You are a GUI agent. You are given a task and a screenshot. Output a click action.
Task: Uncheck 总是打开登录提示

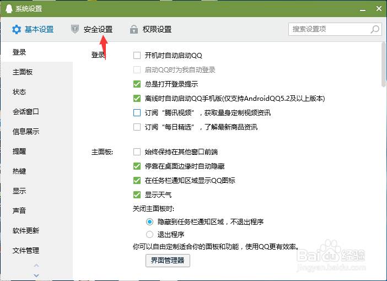[137, 84]
